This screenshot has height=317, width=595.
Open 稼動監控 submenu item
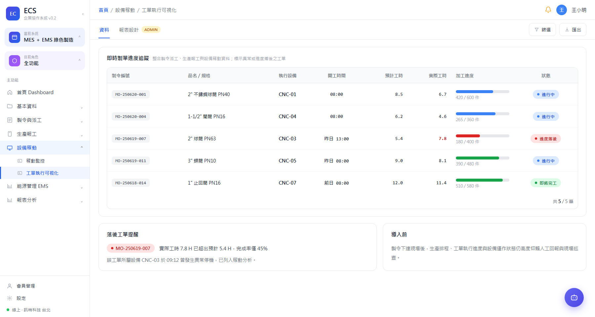pyautogui.click(x=45, y=161)
